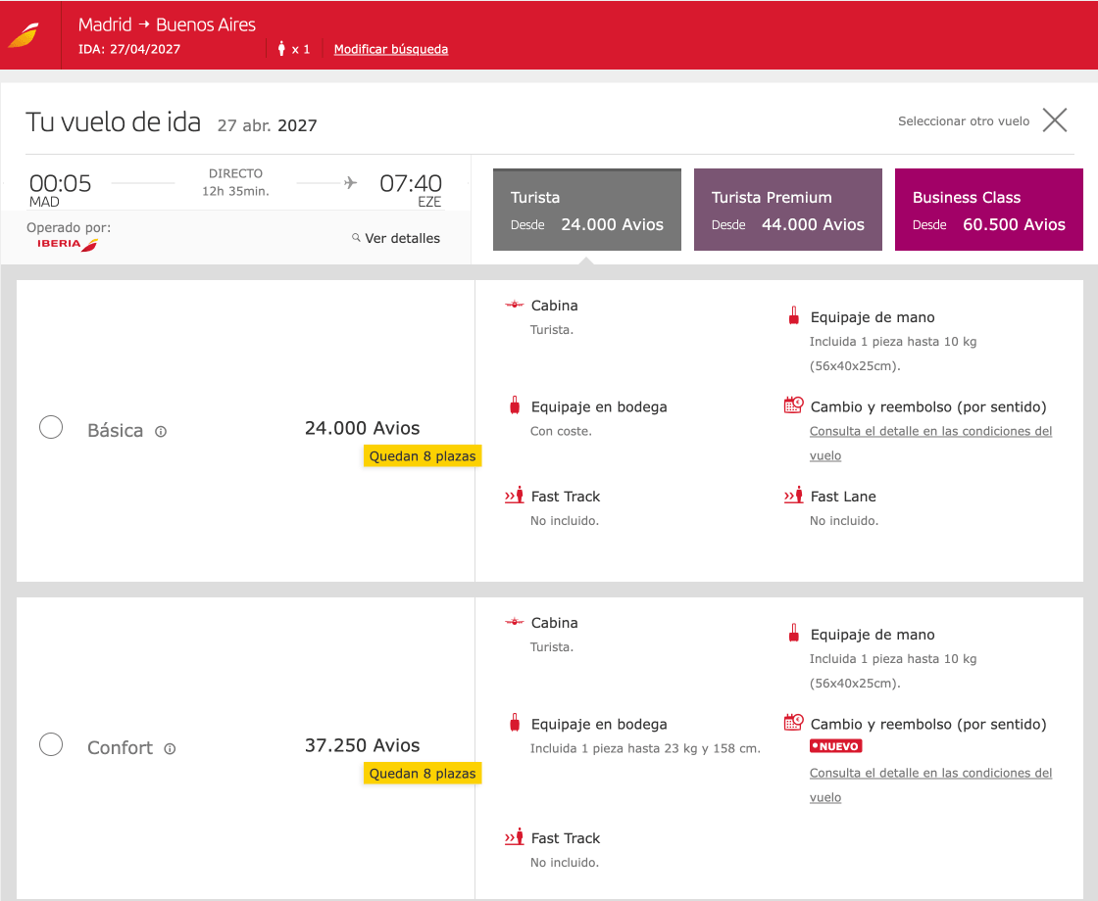Image resolution: width=1098 pixels, height=901 pixels.
Task: Click the Quedan 8 plazas badge for Confort
Action: (423, 773)
